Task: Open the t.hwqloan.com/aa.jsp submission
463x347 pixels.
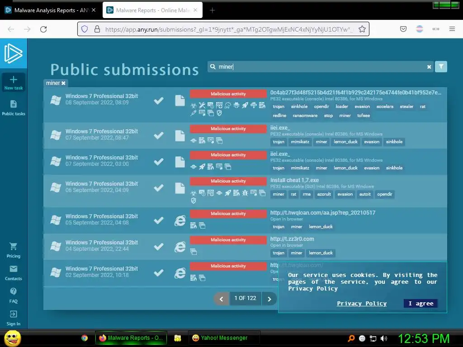Action: click(x=323, y=213)
